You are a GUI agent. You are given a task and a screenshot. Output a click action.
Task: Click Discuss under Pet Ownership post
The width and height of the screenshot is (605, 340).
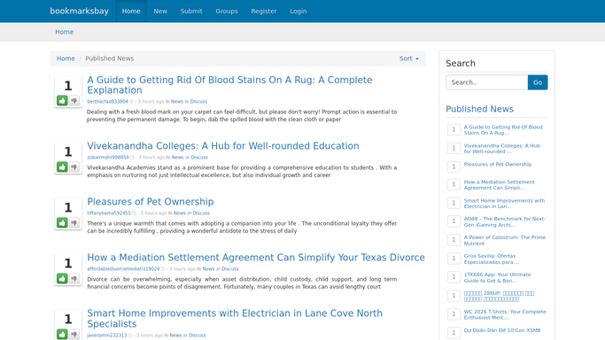point(201,213)
